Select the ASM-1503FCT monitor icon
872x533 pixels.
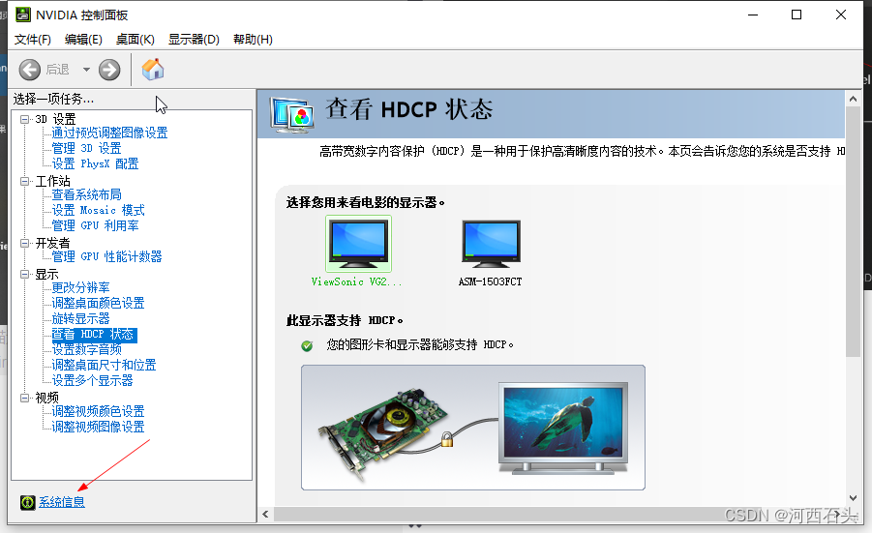point(491,243)
